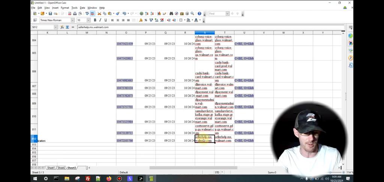Image resolution: width=384 pixels, height=182 pixels.
Task: Open the Data menu
Action: (x=82, y=8)
